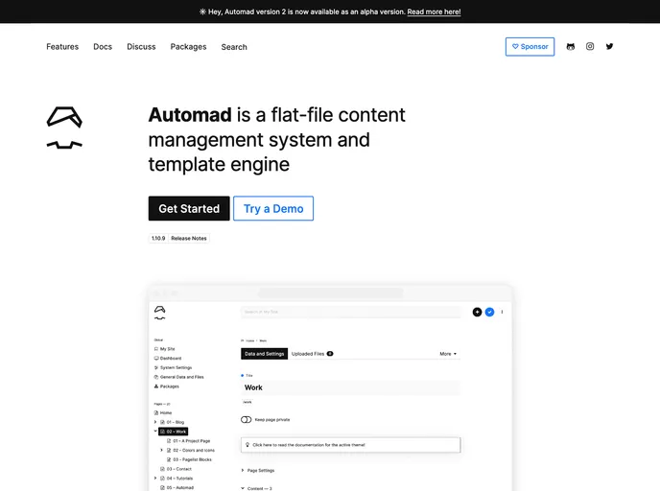The height and width of the screenshot is (491, 660).
Task: Click the Home breadcrumb in preview
Action: click(250, 340)
